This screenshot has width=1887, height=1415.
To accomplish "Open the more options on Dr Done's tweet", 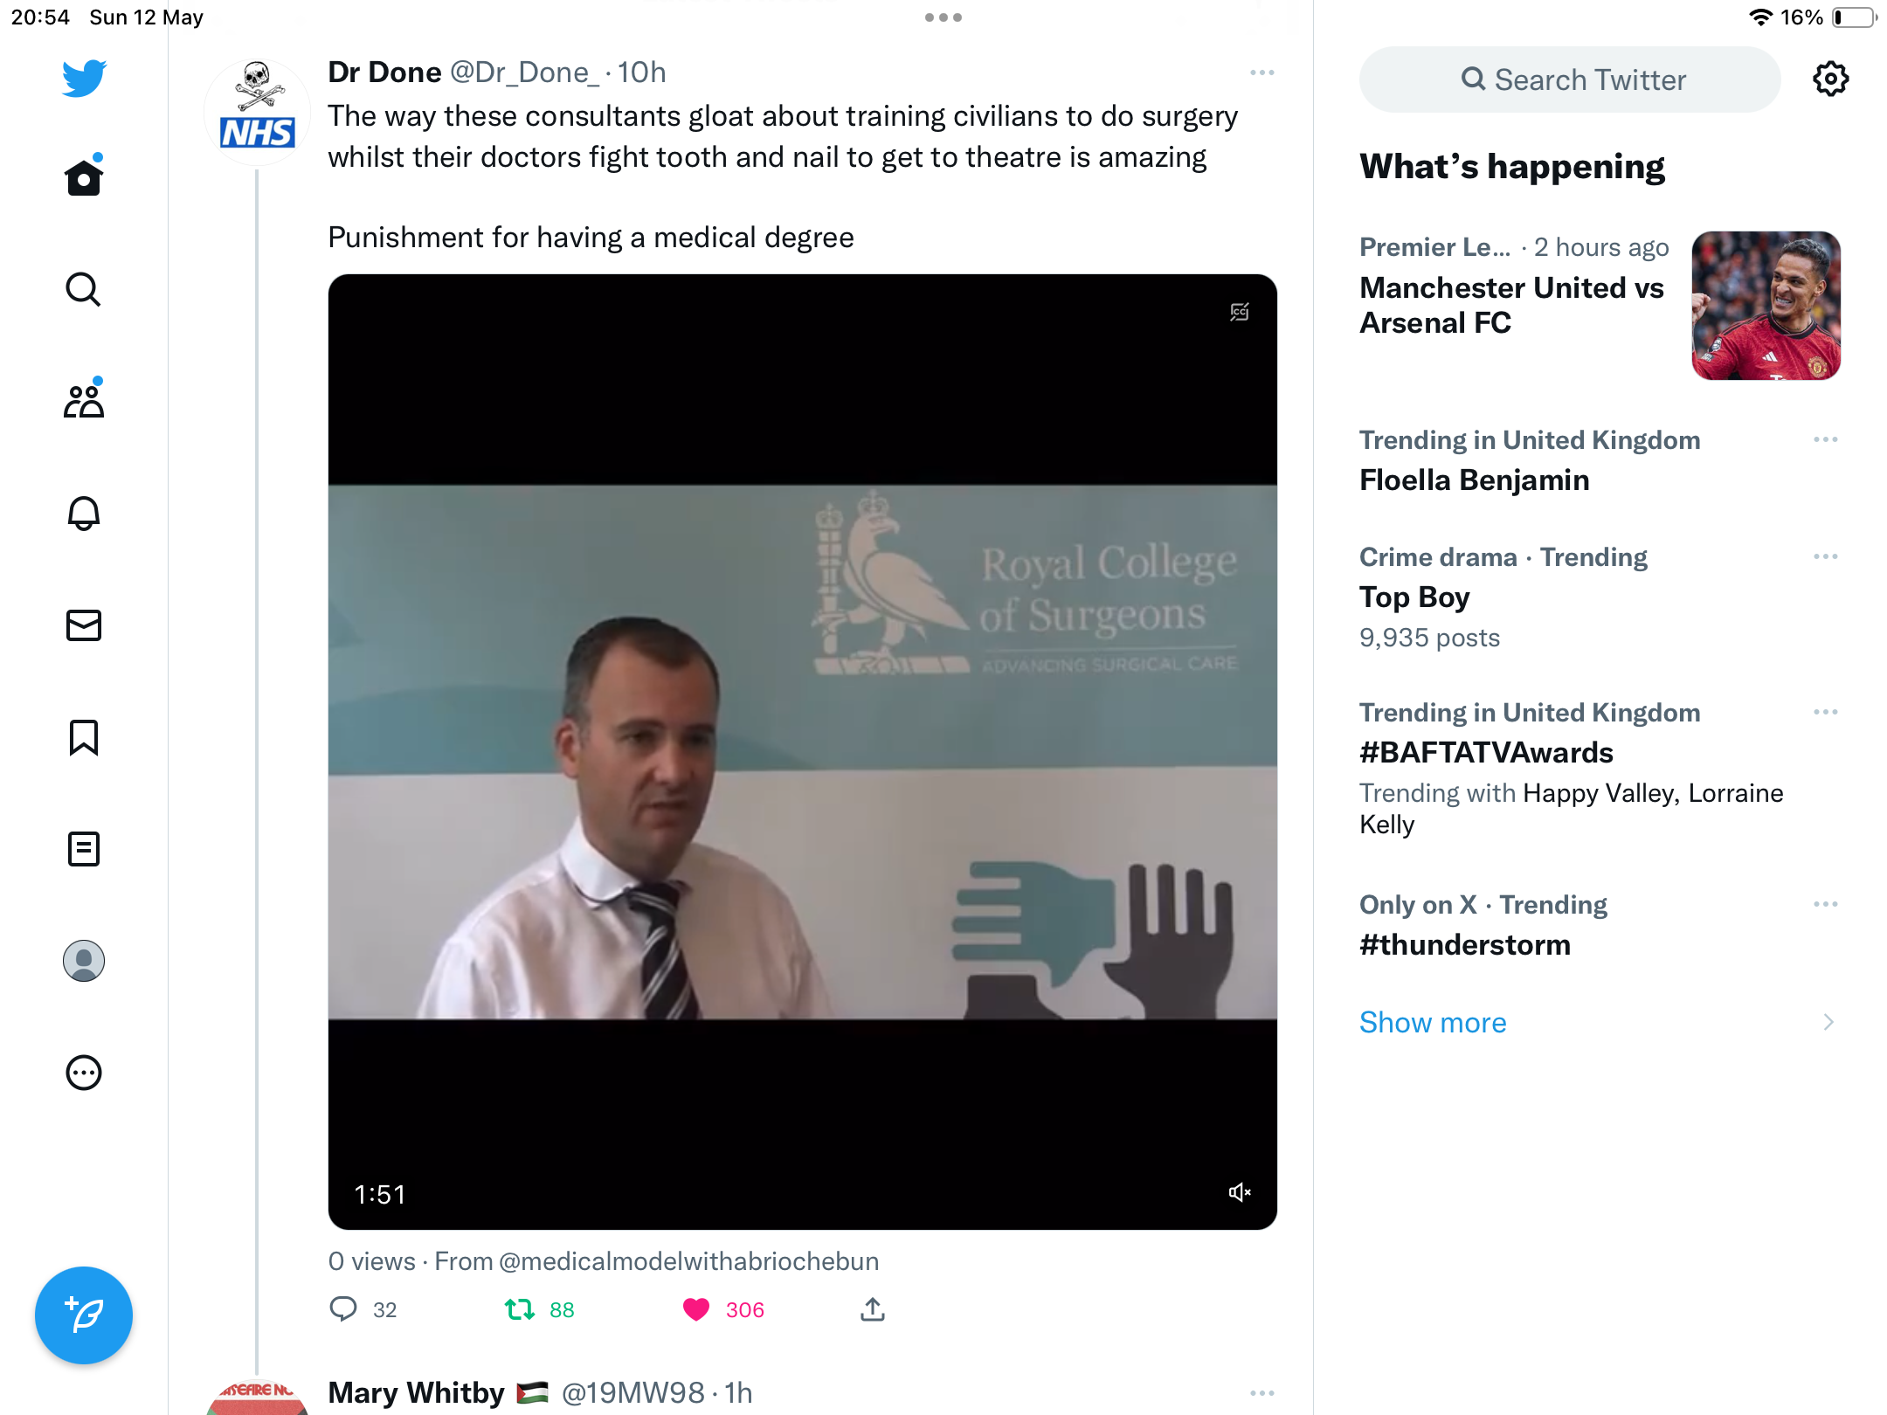I will click(1261, 72).
